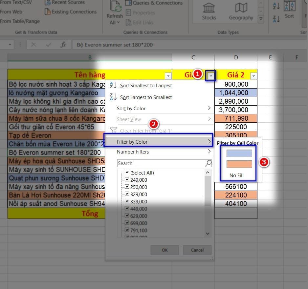Uncheck the 249,000 value checkbox
The image size is (308, 289).
(127, 180)
